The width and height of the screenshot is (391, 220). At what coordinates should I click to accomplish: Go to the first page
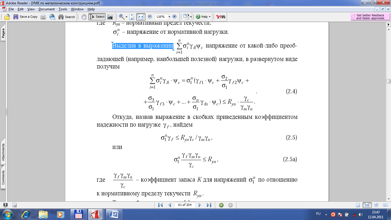pos(160,205)
